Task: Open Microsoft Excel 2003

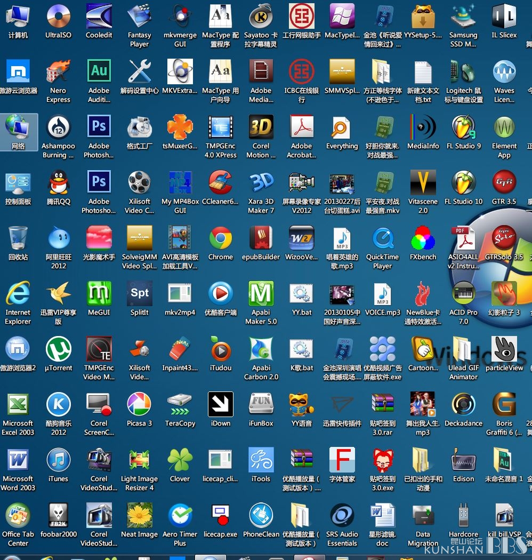Action: point(18,404)
